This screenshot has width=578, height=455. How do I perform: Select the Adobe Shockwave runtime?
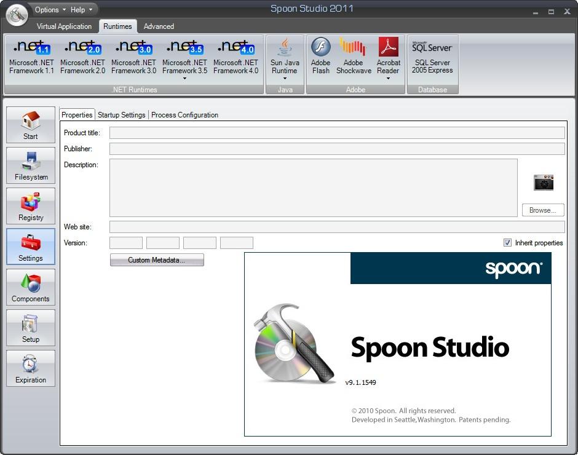point(354,56)
